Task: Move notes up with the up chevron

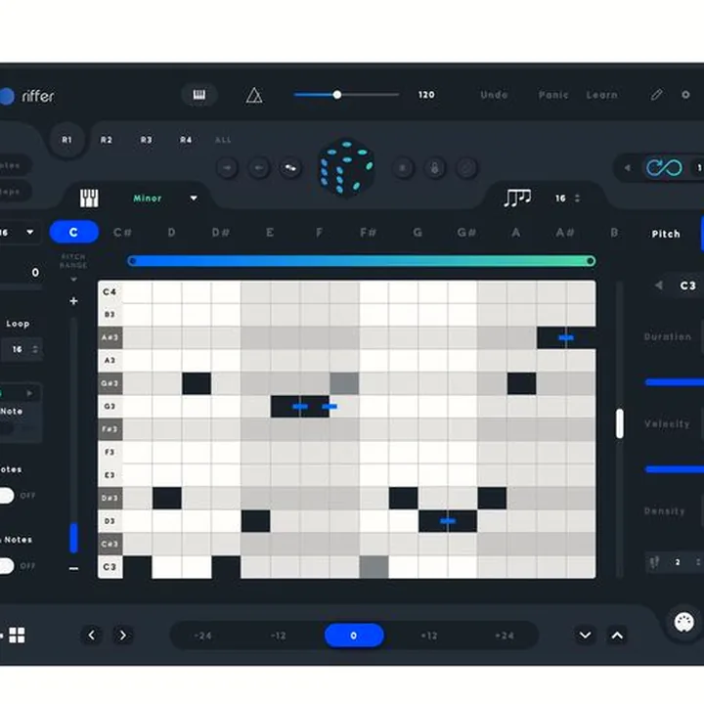Action: pyautogui.click(x=617, y=635)
